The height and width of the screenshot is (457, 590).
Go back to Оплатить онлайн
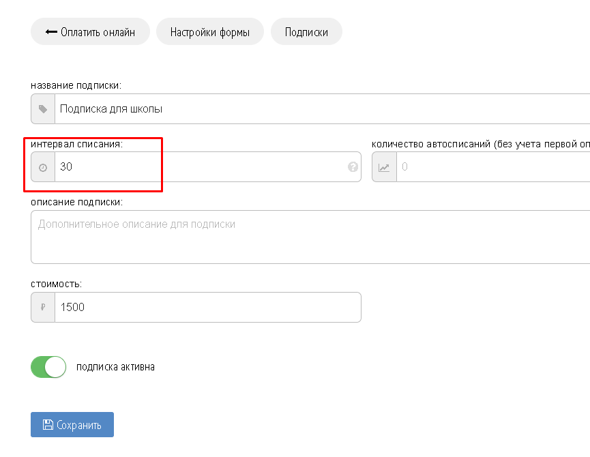tap(90, 31)
